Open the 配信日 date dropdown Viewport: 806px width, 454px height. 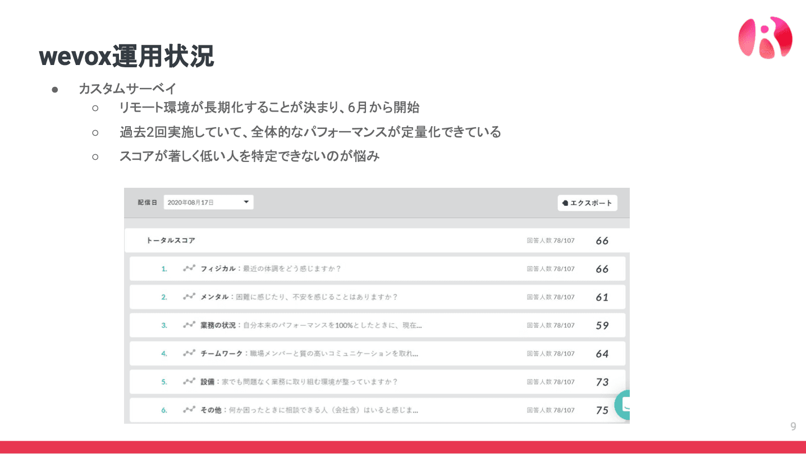click(x=208, y=202)
